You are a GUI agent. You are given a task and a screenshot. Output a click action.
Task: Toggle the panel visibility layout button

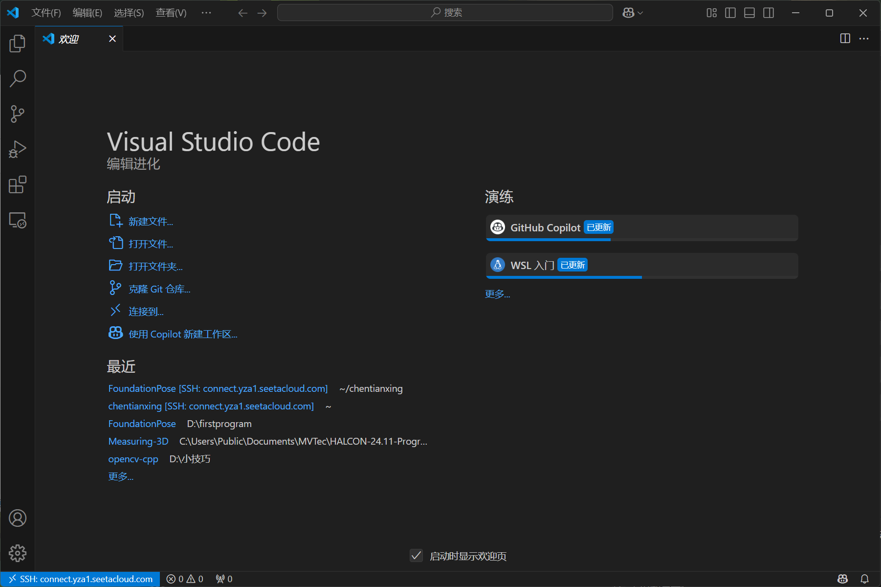(x=749, y=13)
